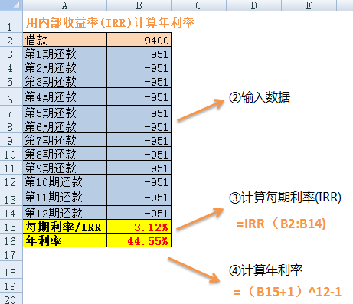Viewport: 353px width, 304px height.
Task: Click cell '第6期还款'
Action: tap(65, 126)
